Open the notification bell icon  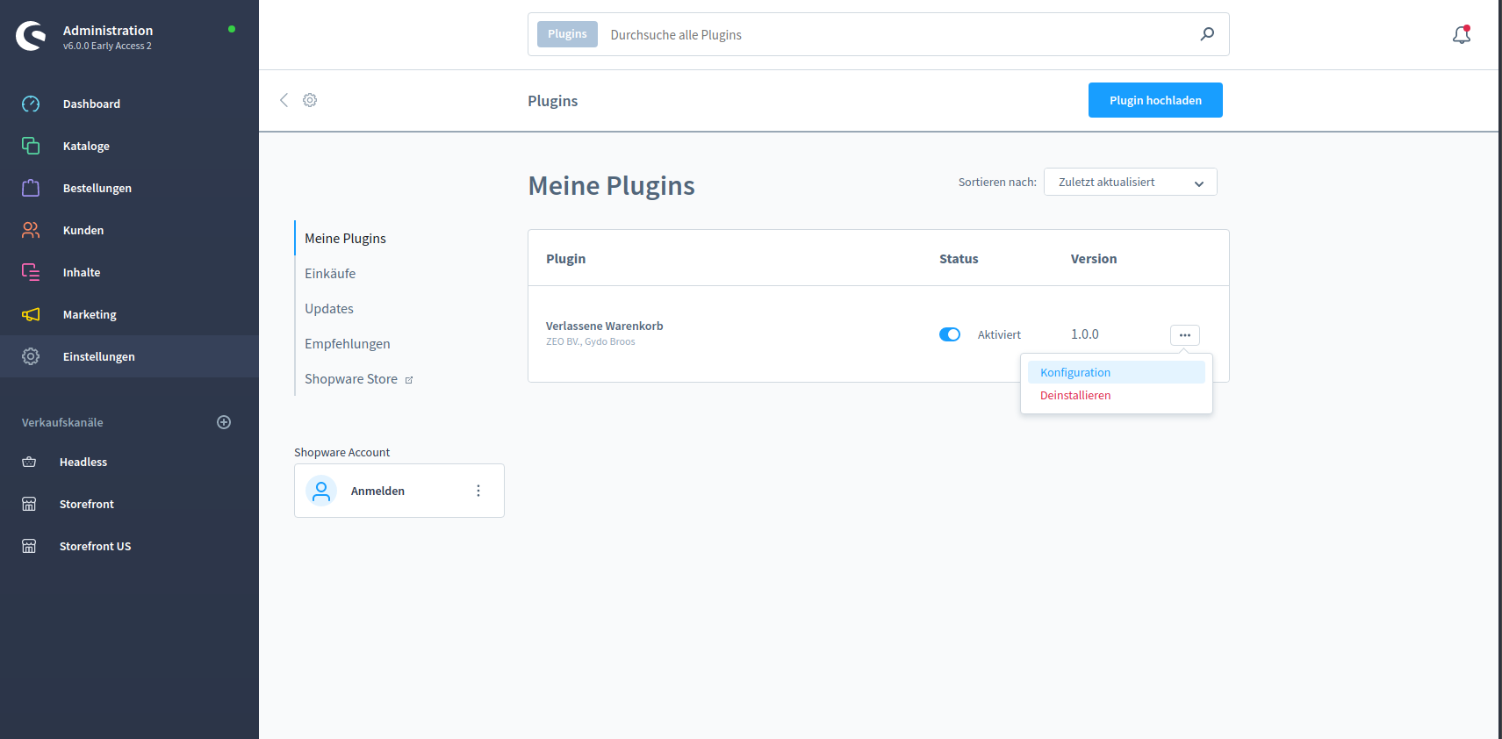(1462, 34)
